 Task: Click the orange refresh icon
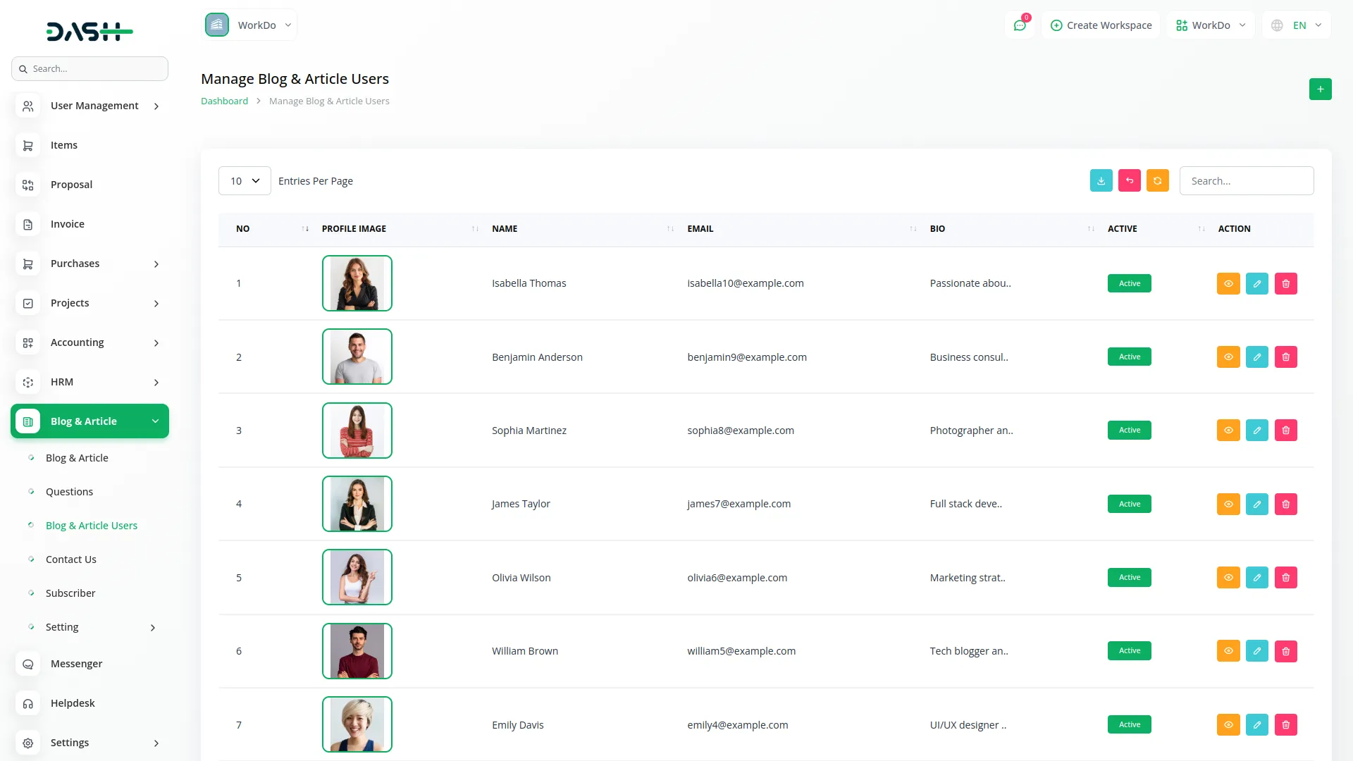1157,181
